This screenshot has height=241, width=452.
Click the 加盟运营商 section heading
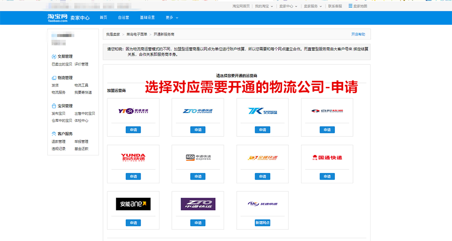(x=117, y=91)
